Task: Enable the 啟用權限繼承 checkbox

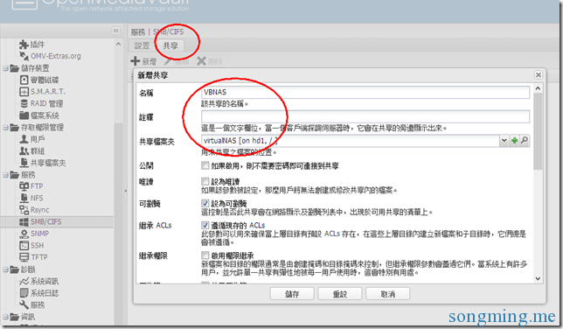Action: tap(205, 255)
